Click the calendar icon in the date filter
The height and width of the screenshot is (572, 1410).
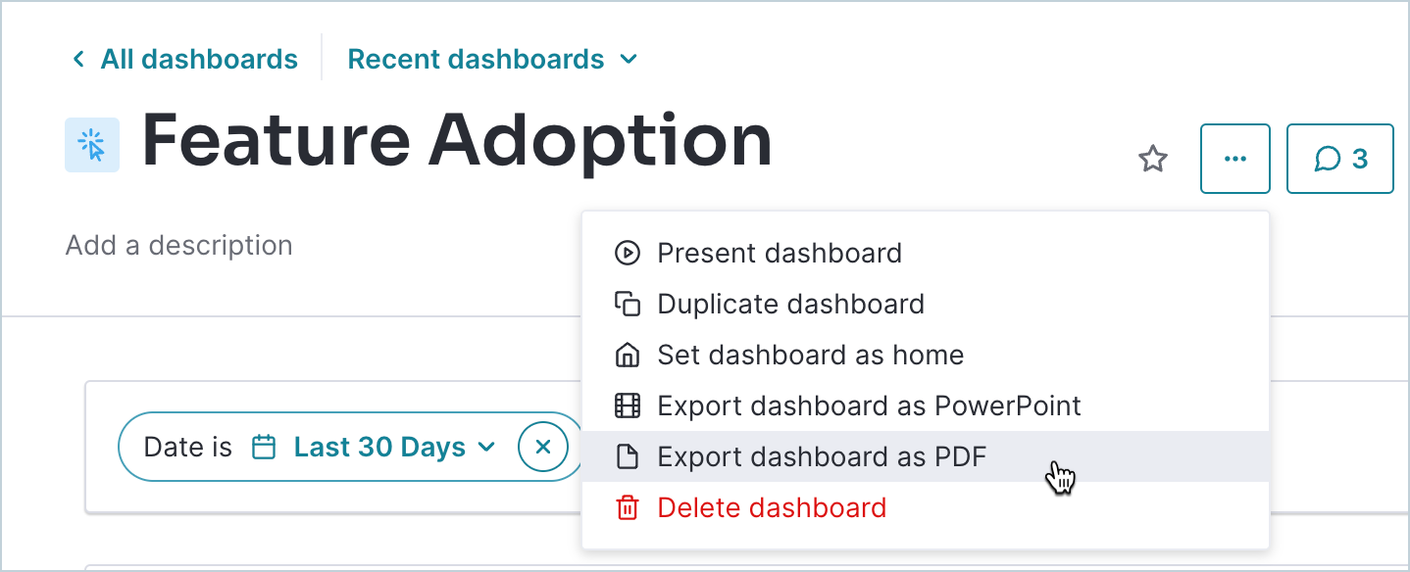click(264, 448)
